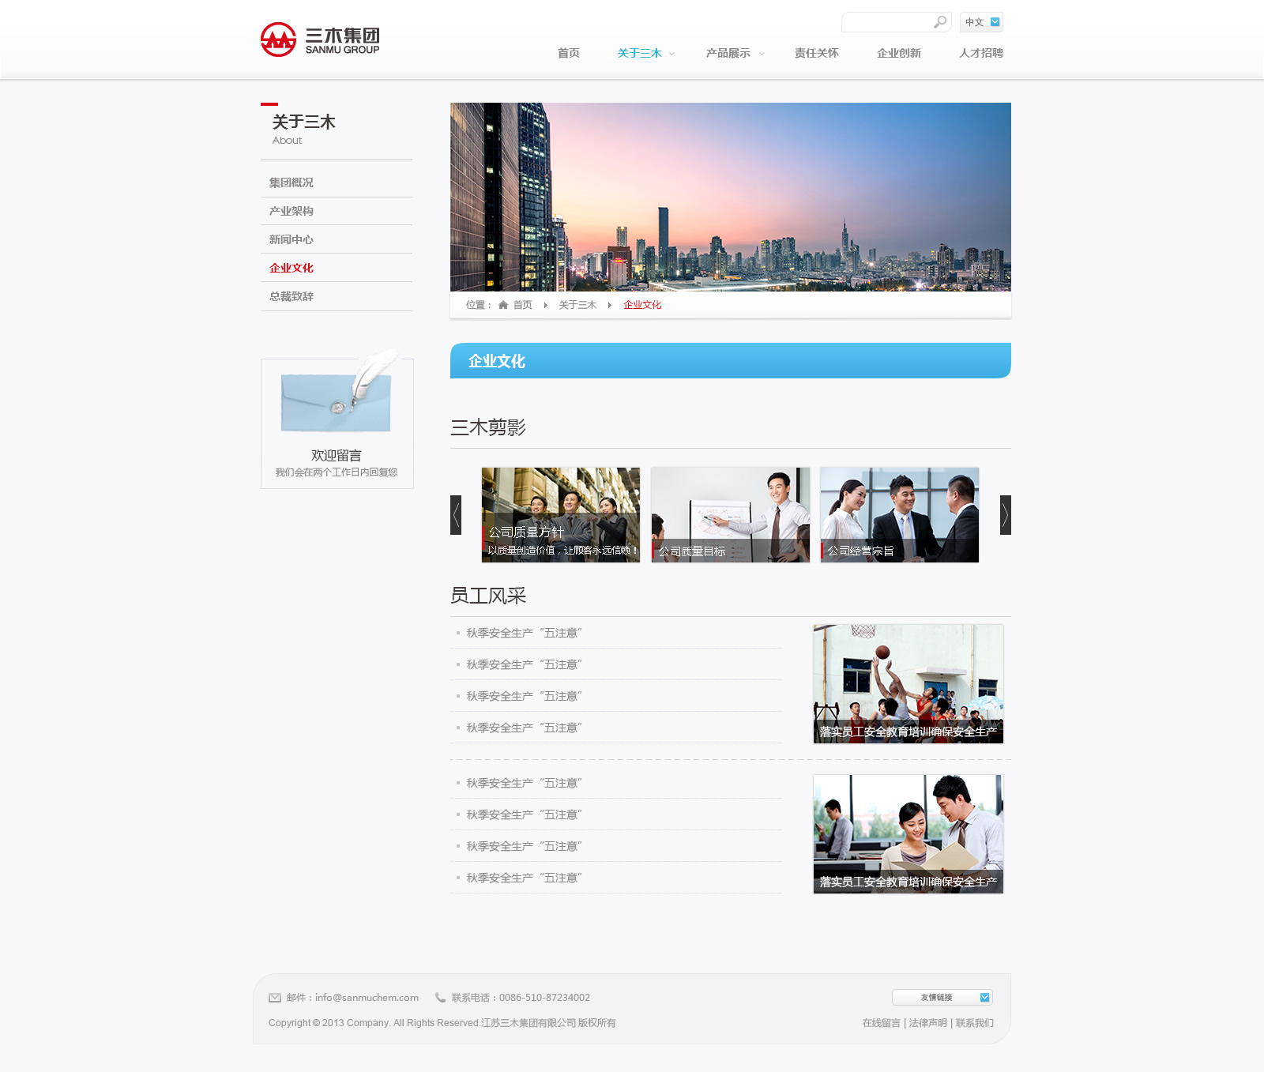Open the basketball photo thumbnail
Image resolution: width=1264 pixels, height=1072 pixels.
(908, 684)
